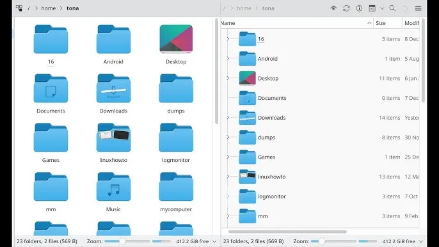Click left pane free space bar
This screenshot has width=439, height=247.
[161, 241]
